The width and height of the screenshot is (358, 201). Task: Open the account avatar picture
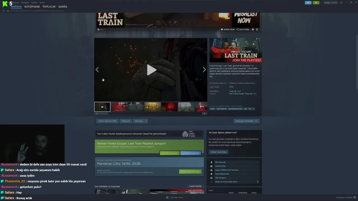point(322,3)
